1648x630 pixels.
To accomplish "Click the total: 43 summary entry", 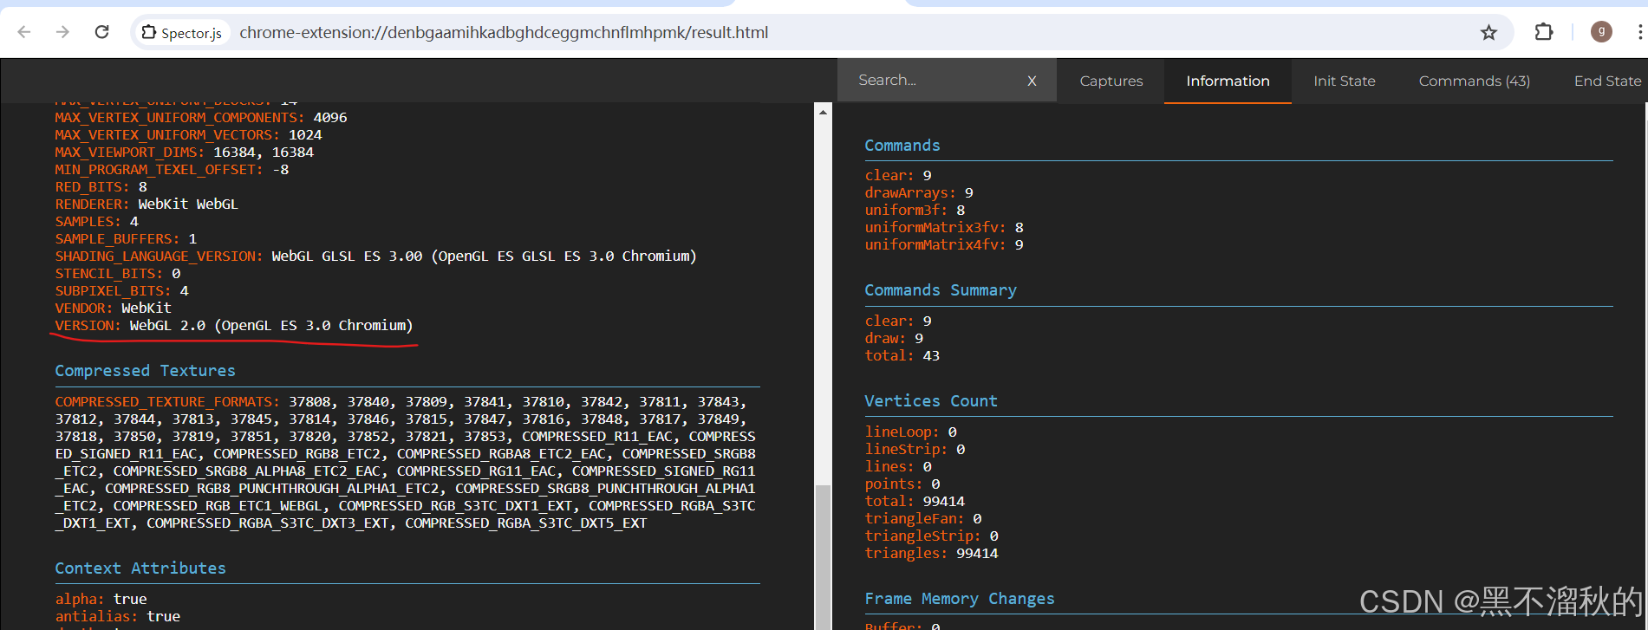I will (902, 356).
